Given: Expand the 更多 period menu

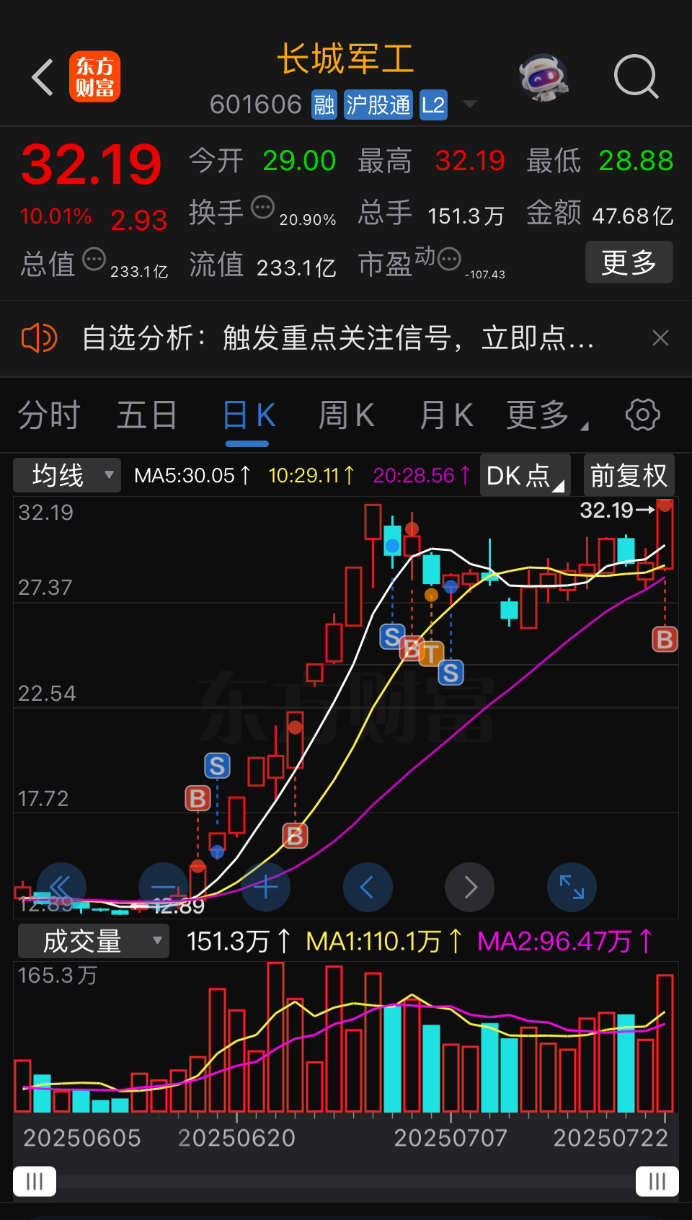Looking at the screenshot, I should (x=546, y=415).
